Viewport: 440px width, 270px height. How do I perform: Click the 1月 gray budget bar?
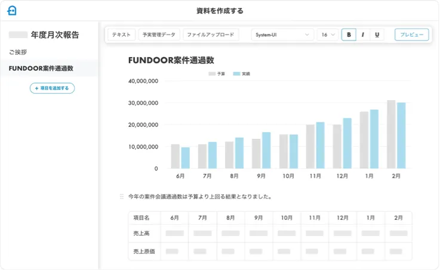pos(364,140)
